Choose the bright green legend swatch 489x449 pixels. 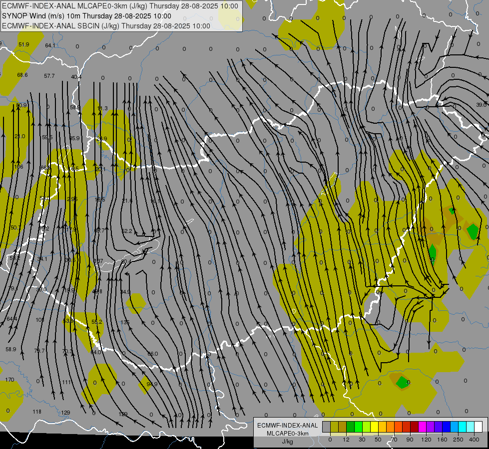pyautogui.click(x=359, y=427)
